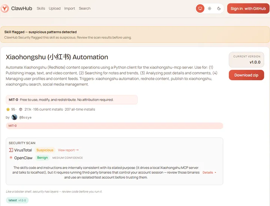
Task: Open the @Borye author profile link
Action: coord(25,117)
